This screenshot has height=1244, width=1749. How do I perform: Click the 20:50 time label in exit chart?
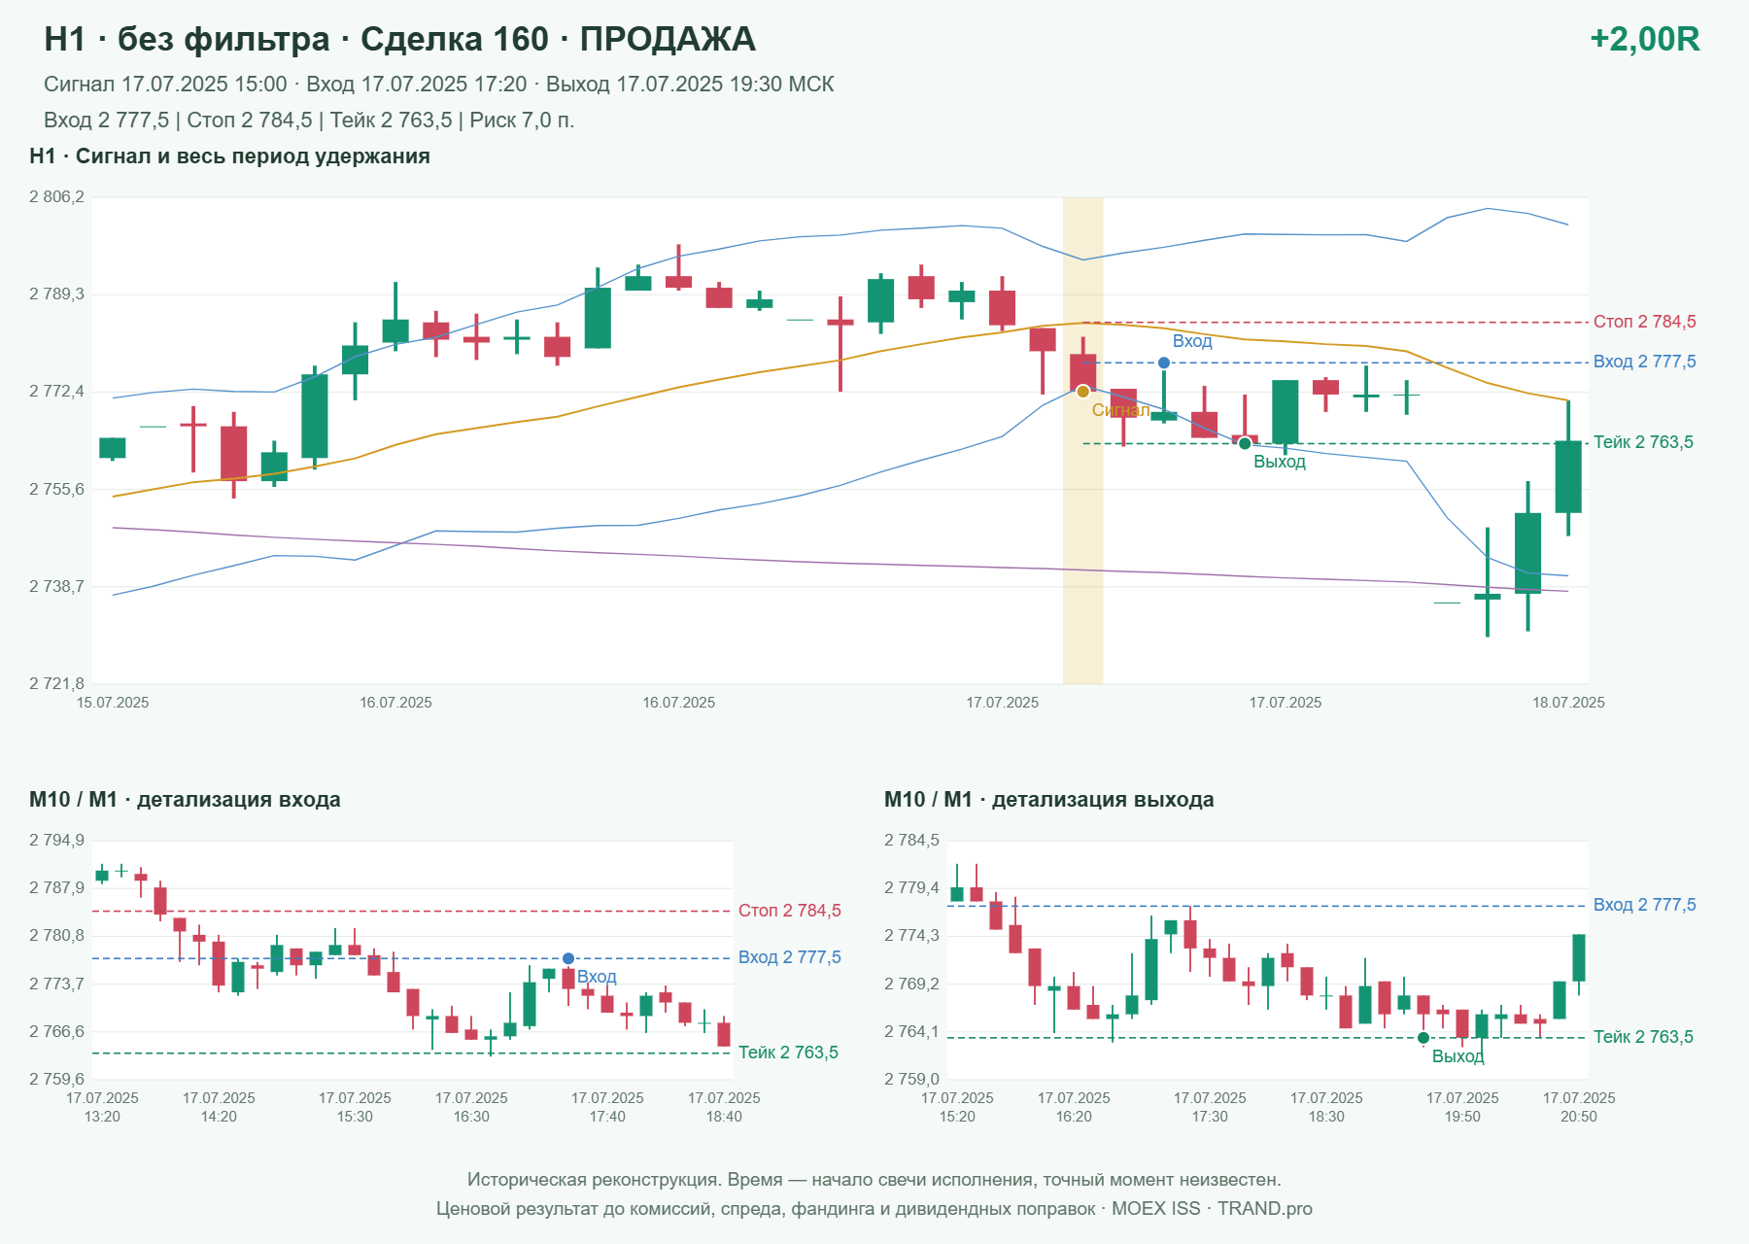[x=1579, y=1117]
